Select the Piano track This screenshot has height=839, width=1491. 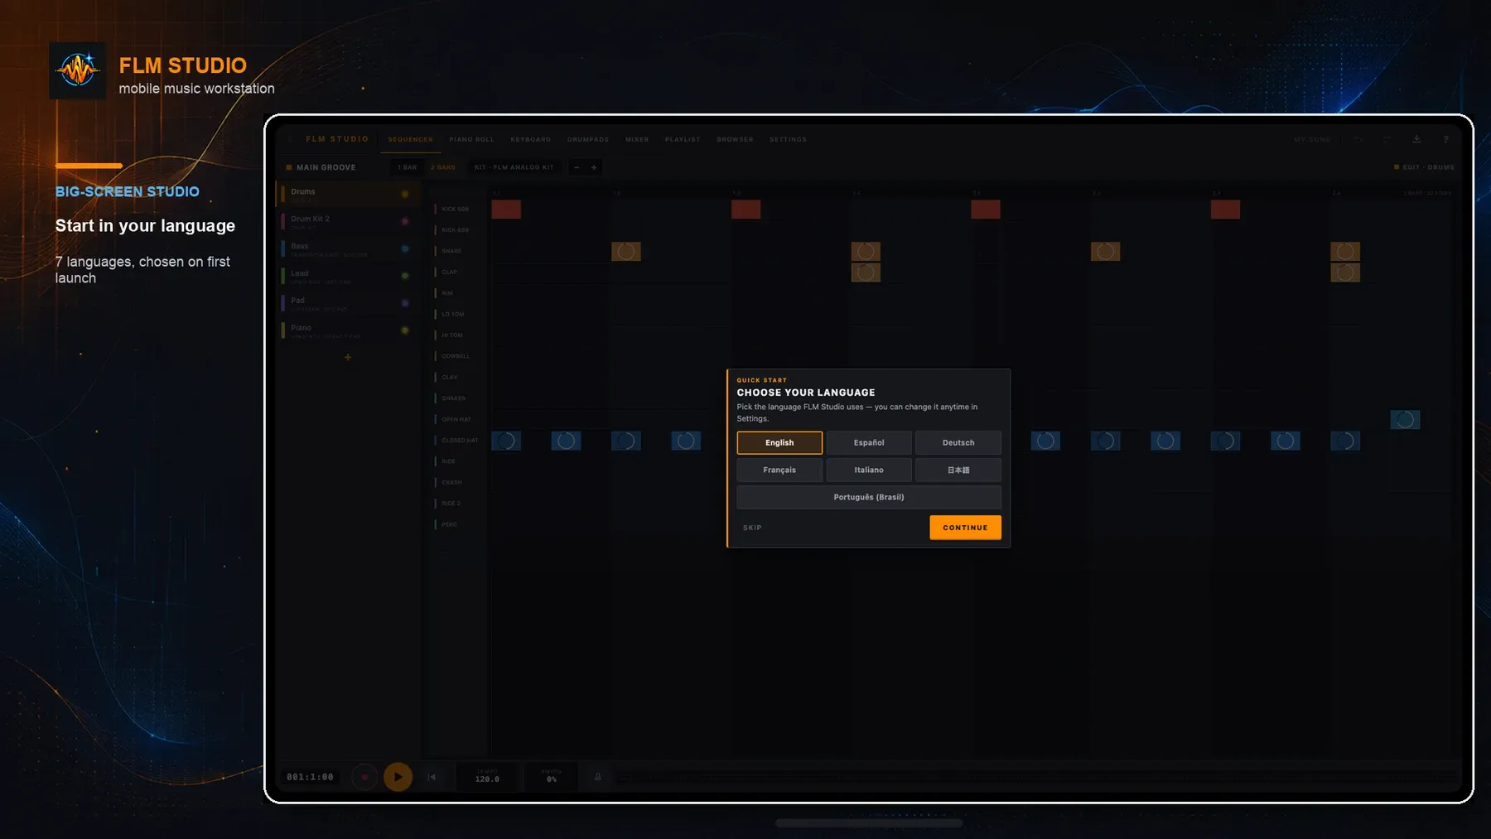[x=347, y=330]
